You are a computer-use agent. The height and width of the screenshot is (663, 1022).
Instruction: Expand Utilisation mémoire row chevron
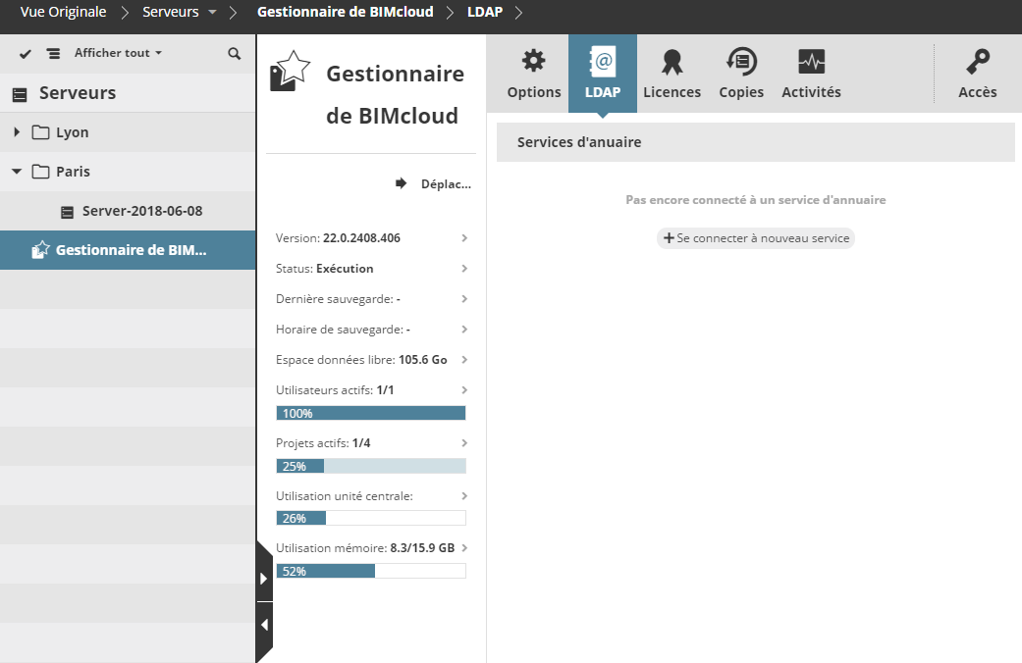point(464,547)
